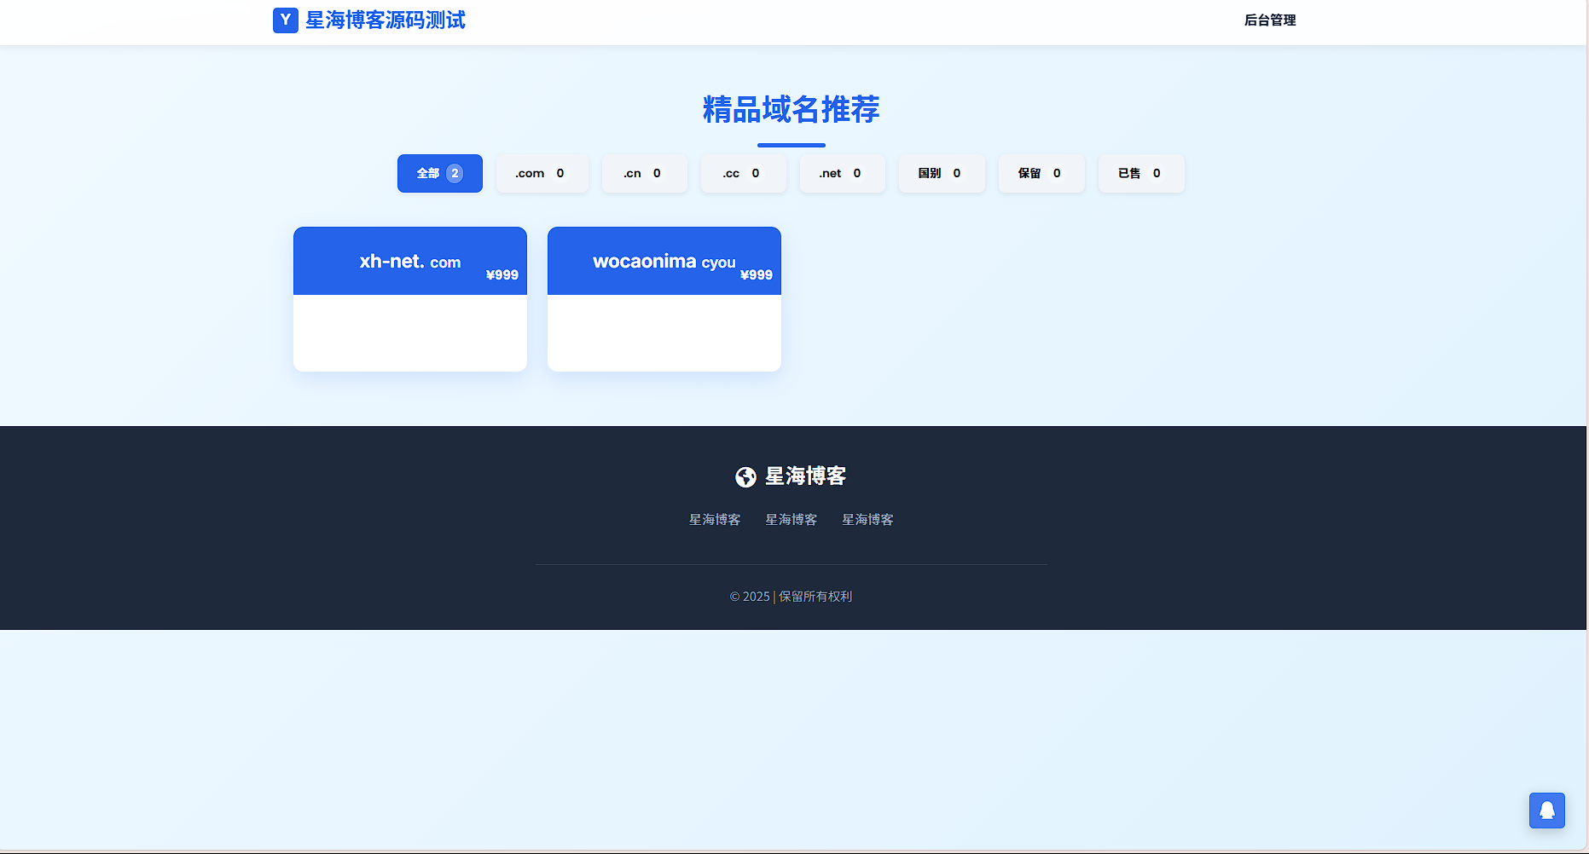
Task: Open the 后台管理 admin link
Action: pos(1269,20)
